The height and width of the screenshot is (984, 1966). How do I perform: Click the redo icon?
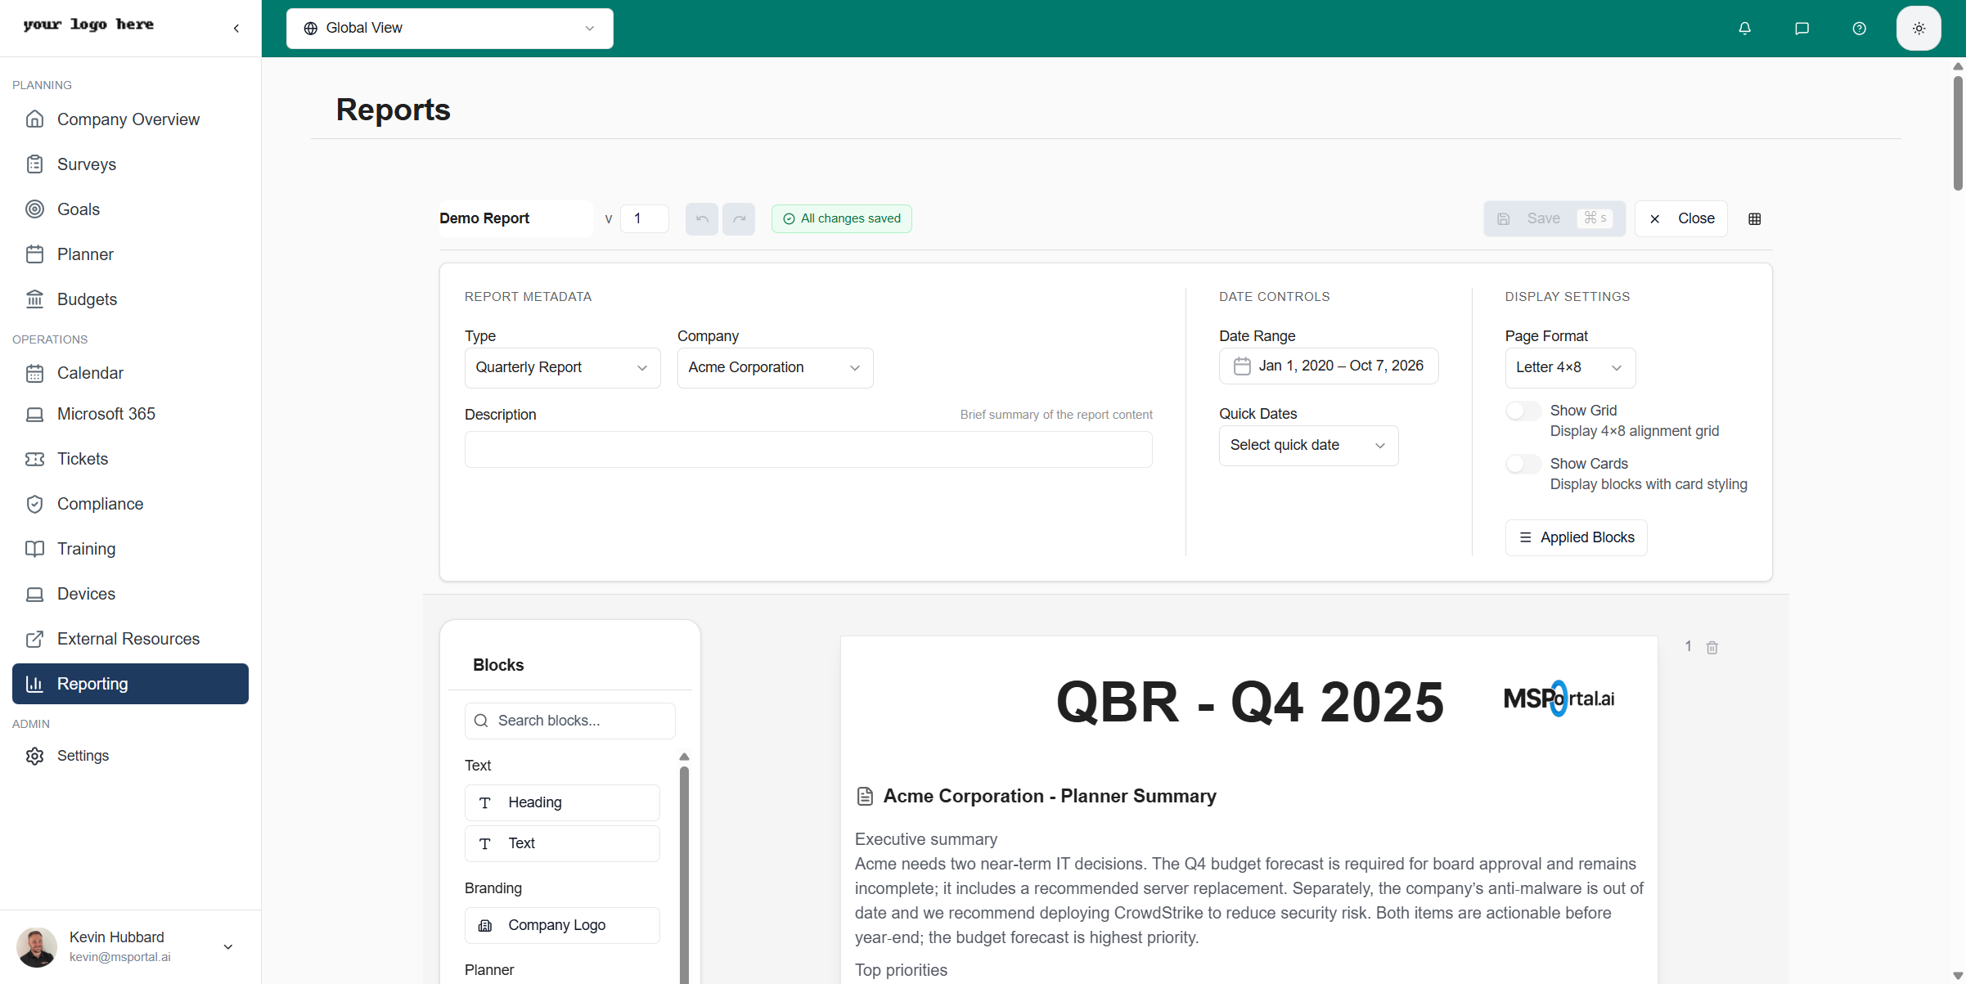click(739, 218)
